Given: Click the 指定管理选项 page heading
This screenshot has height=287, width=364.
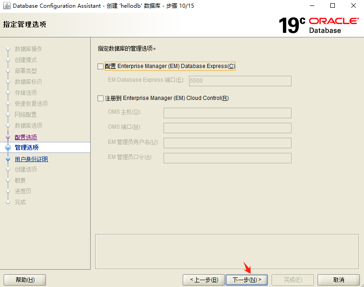Looking at the screenshot, I should (25, 24).
